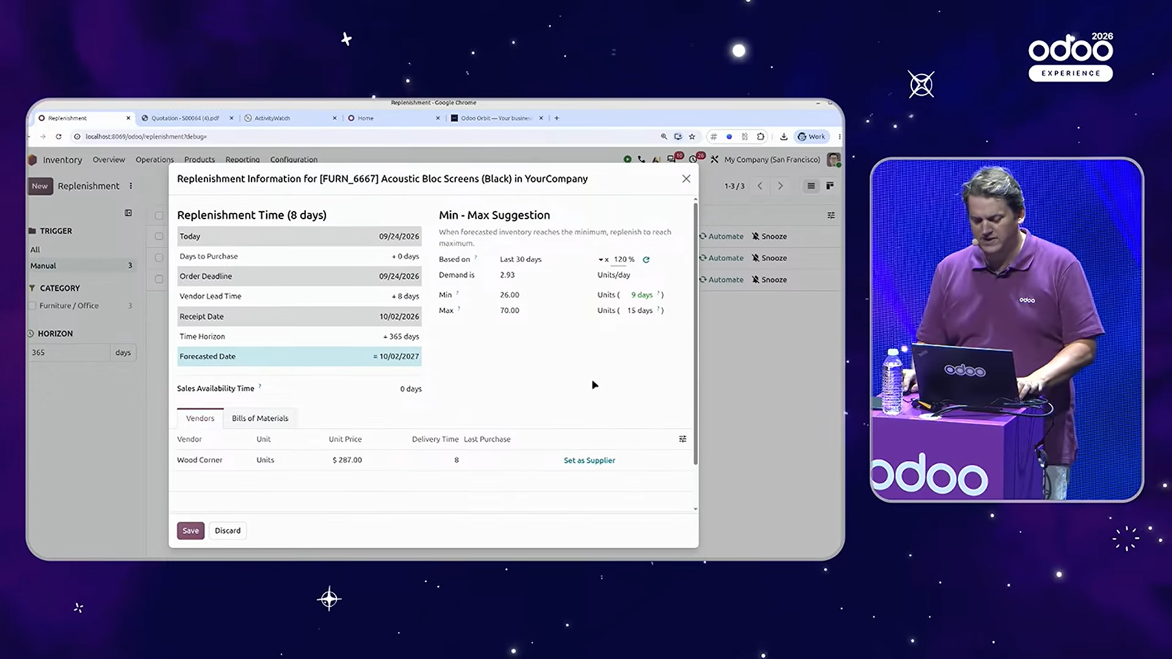
Task: Open Chrome downloads icon
Action: coord(784,137)
